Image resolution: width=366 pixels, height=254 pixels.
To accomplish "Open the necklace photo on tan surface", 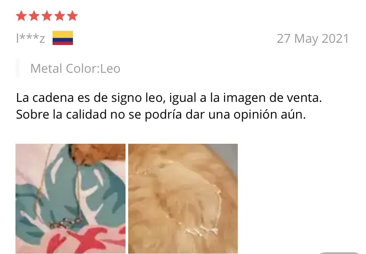I will [x=183, y=198].
